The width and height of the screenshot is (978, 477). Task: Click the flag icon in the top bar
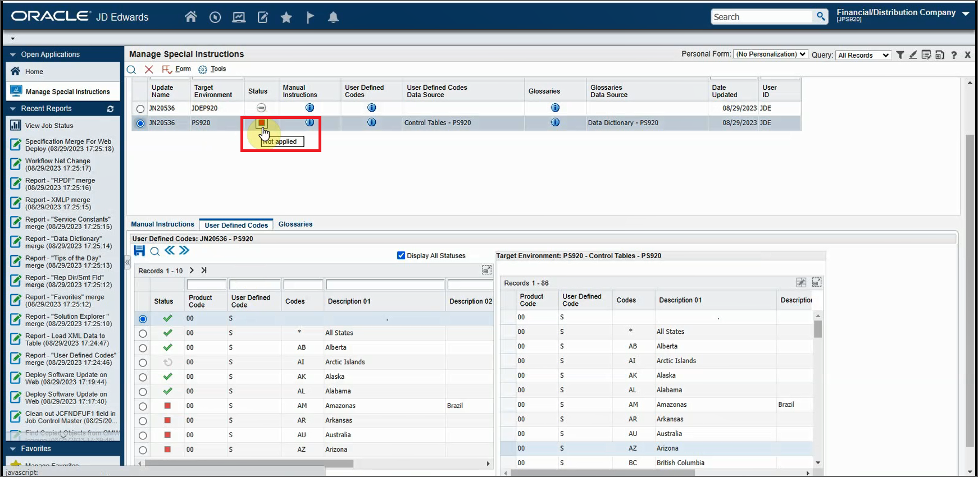click(x=310, y=17)
